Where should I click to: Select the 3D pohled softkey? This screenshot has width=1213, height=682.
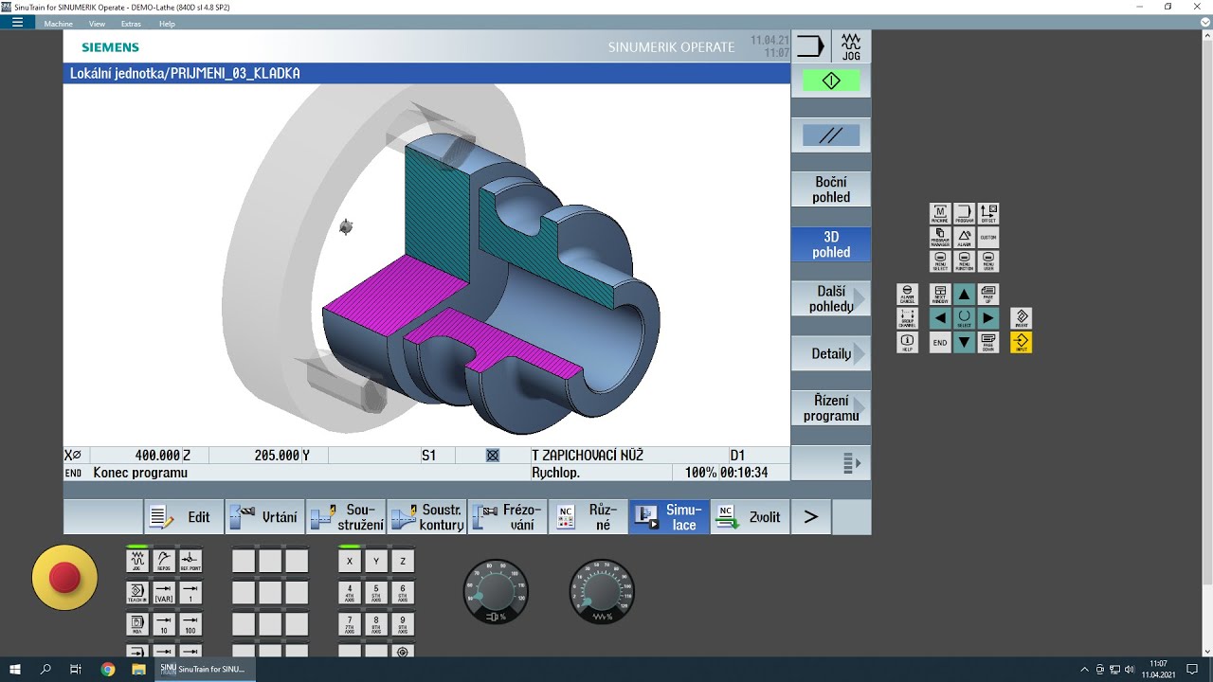tap(831, 244)
